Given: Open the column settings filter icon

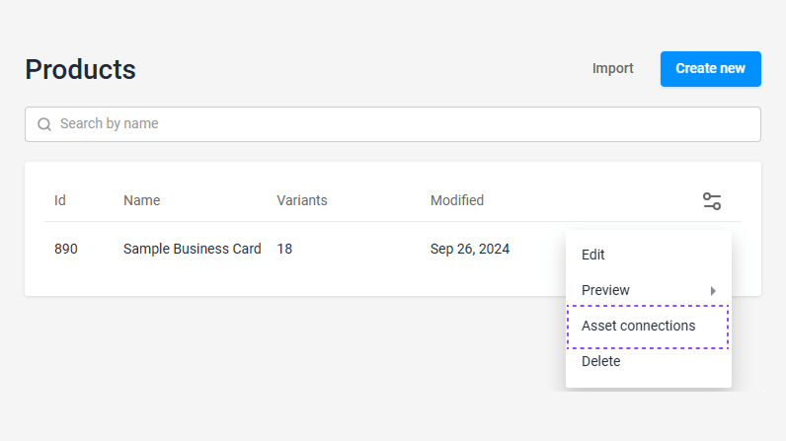Looking at the screenshot, I should [712, 201].
